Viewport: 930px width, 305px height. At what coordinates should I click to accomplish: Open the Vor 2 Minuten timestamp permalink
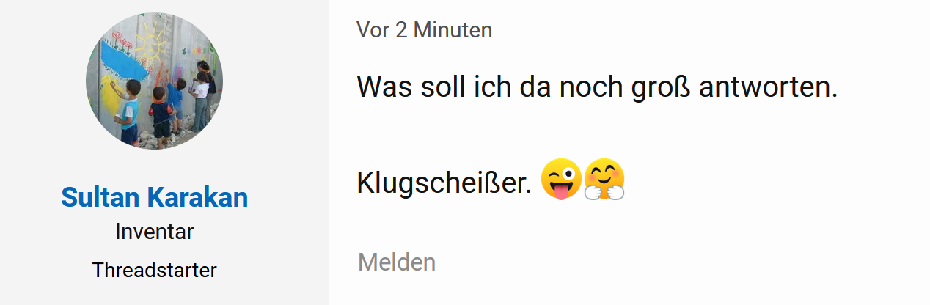pyautogui.click(x=425, y=30)
